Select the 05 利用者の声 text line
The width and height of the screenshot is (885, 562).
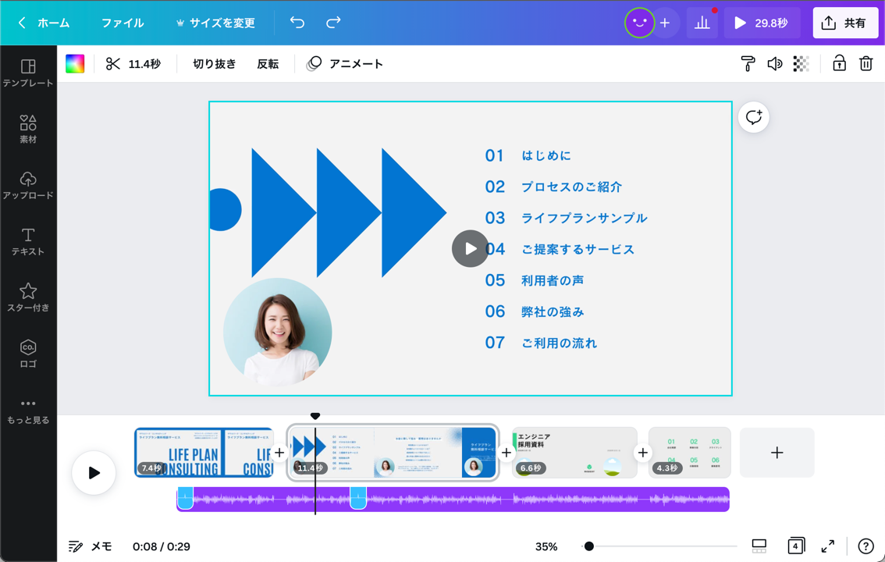[535, 280]
